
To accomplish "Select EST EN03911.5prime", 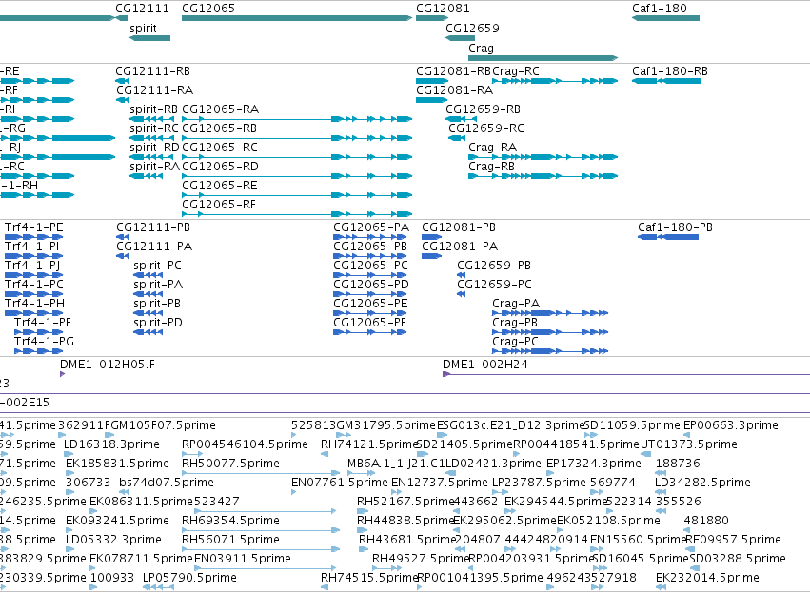I will click(x=266, y=568).
